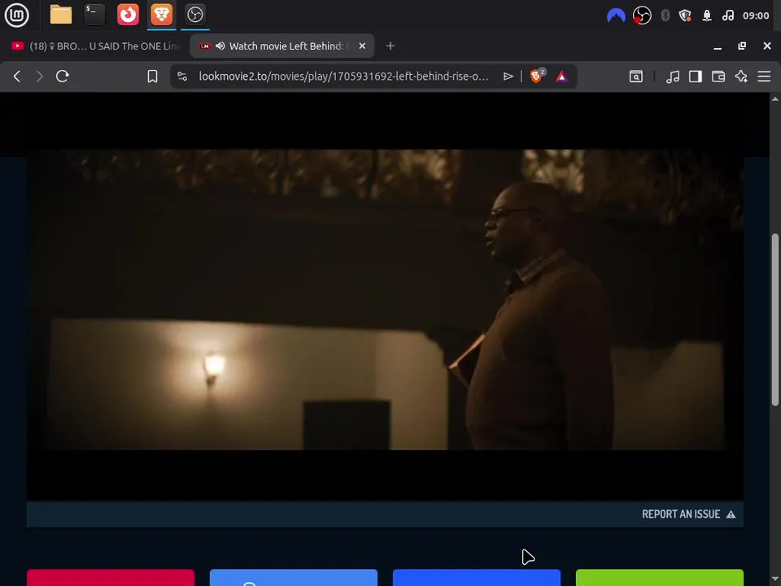Click the scrollbar up arrow

(775, 98)
